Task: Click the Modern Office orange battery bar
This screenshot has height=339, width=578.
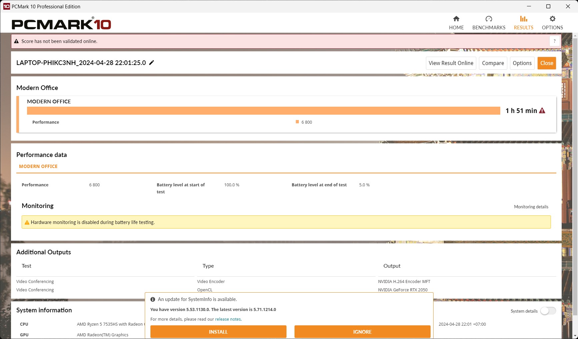Action: click(x=263, y=111)
